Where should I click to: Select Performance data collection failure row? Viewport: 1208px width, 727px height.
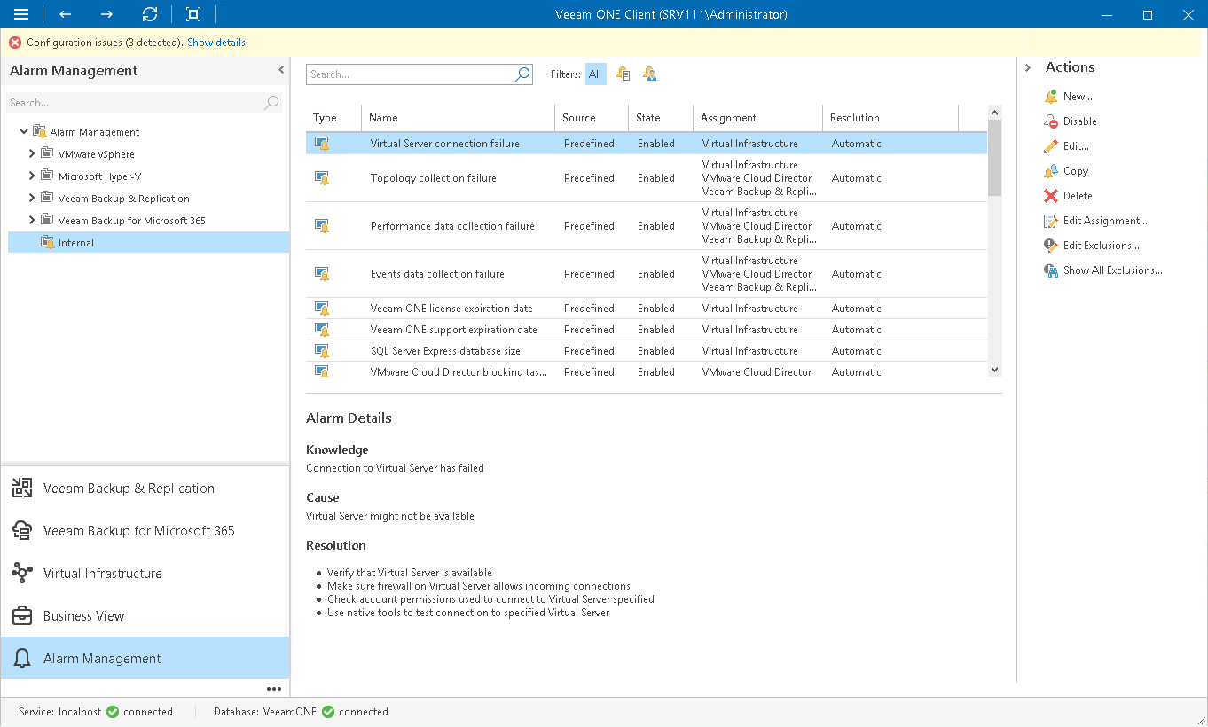coord(647,226)
